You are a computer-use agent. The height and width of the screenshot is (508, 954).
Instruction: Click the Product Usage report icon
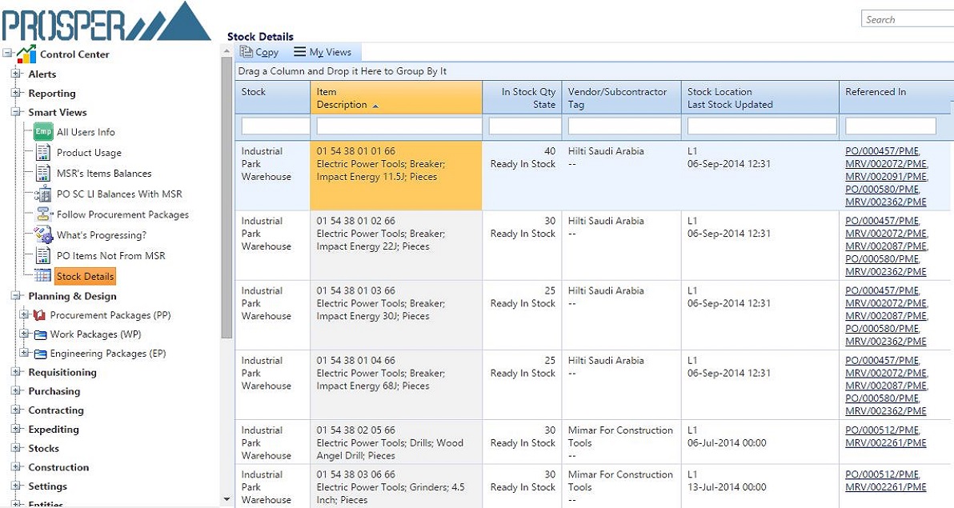pyautogui.click(x=43, y=152)
